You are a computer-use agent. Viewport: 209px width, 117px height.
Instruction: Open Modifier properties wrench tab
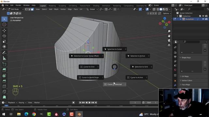coord(175,85)
